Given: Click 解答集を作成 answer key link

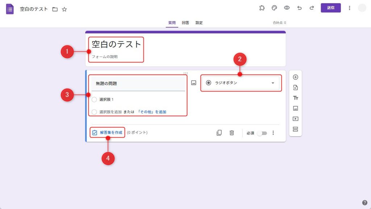Looking at the screenshot, I should click(x=107, y=132).
